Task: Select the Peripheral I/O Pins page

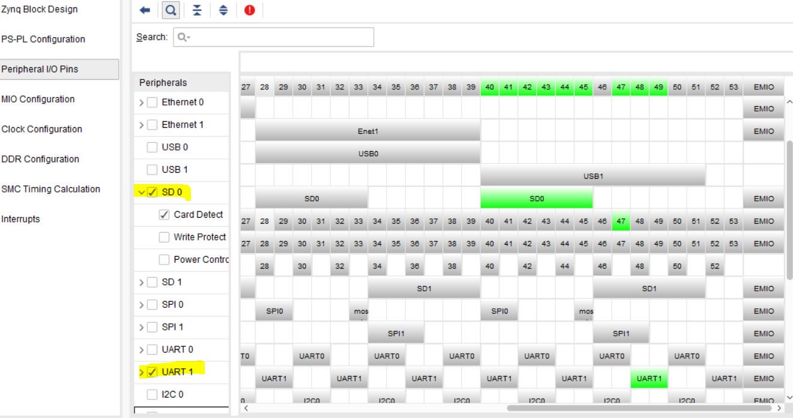Action: [x=59, y=69]
